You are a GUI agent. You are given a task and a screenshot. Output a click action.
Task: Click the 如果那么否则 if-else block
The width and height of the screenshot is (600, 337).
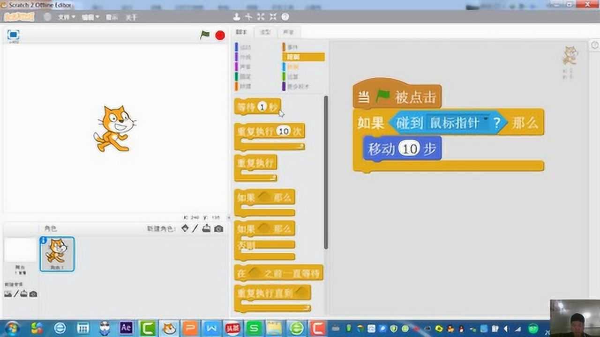(265, 241)
